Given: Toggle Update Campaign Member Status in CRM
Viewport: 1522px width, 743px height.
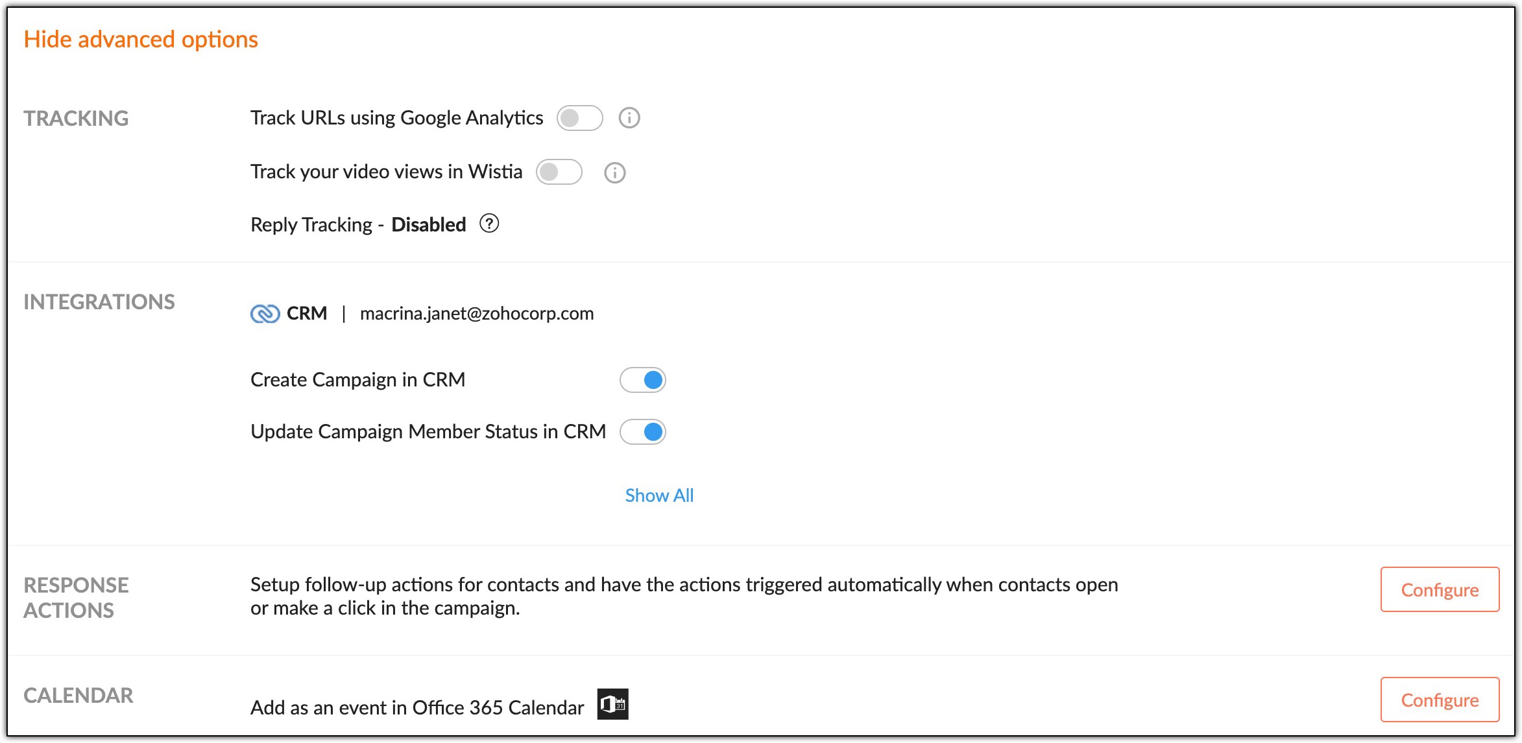Looking at the screenshot, I should point(642,432).
